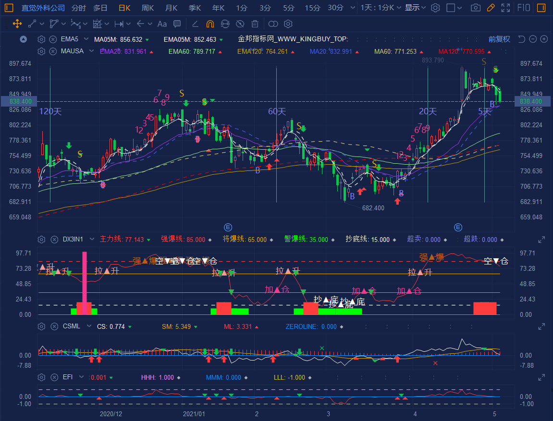Open the F10 company info

click(524, 8)
